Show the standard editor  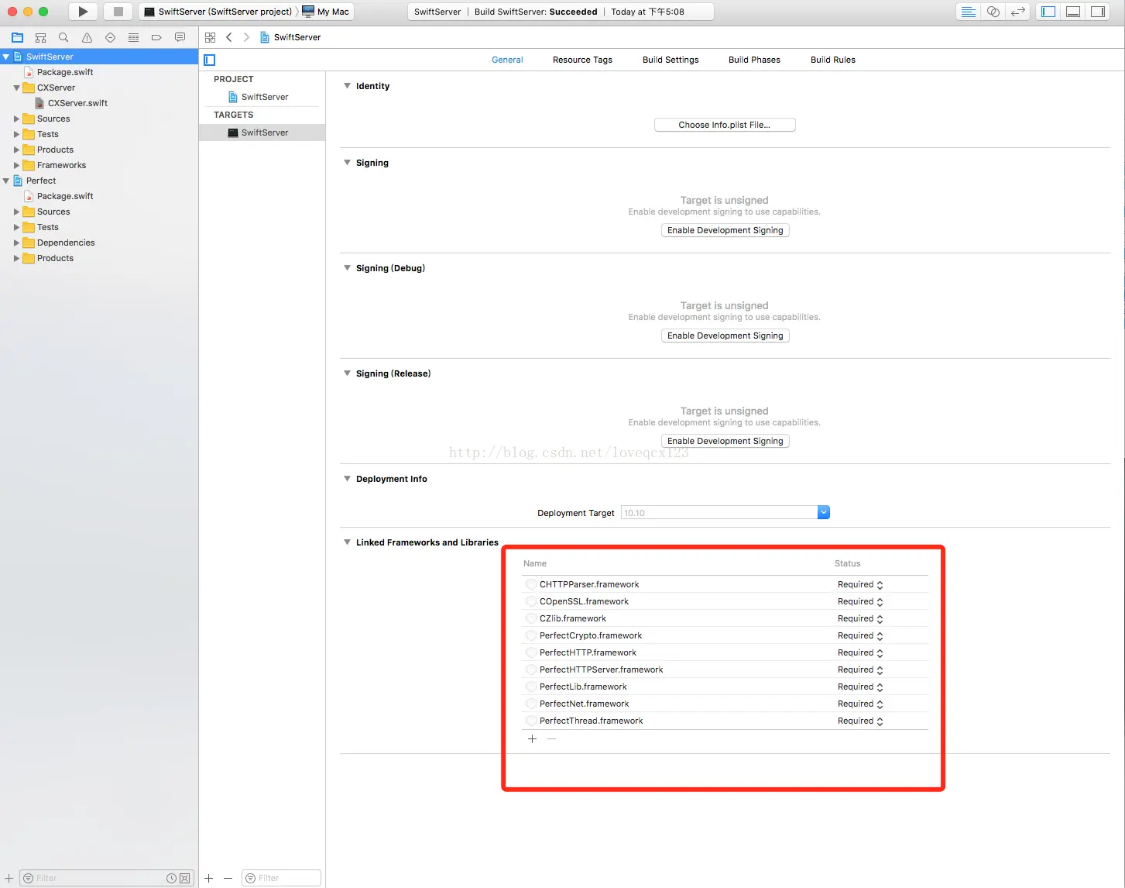click(968, 12)
